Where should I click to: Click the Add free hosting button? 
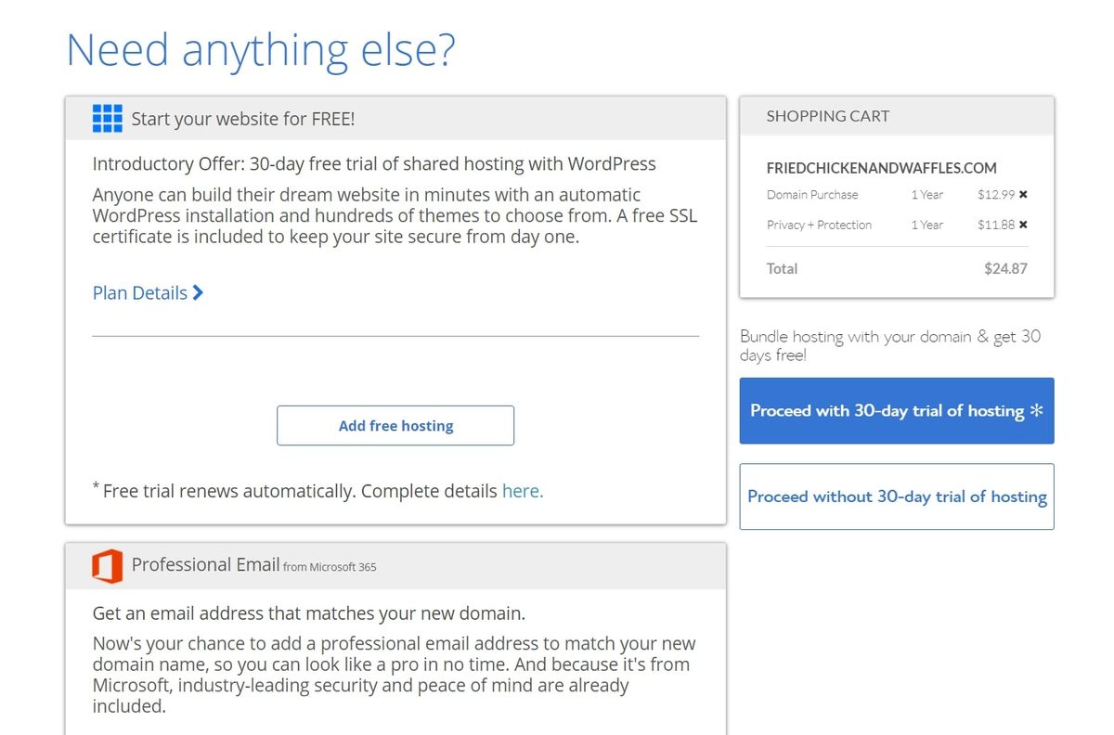[x=395, y=425]
